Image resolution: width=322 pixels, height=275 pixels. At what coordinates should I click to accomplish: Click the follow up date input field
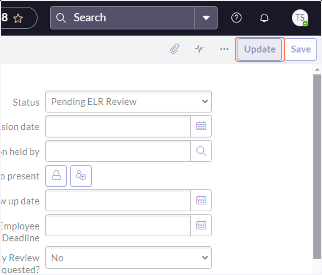pyautogui.click(x=118, y=200)
